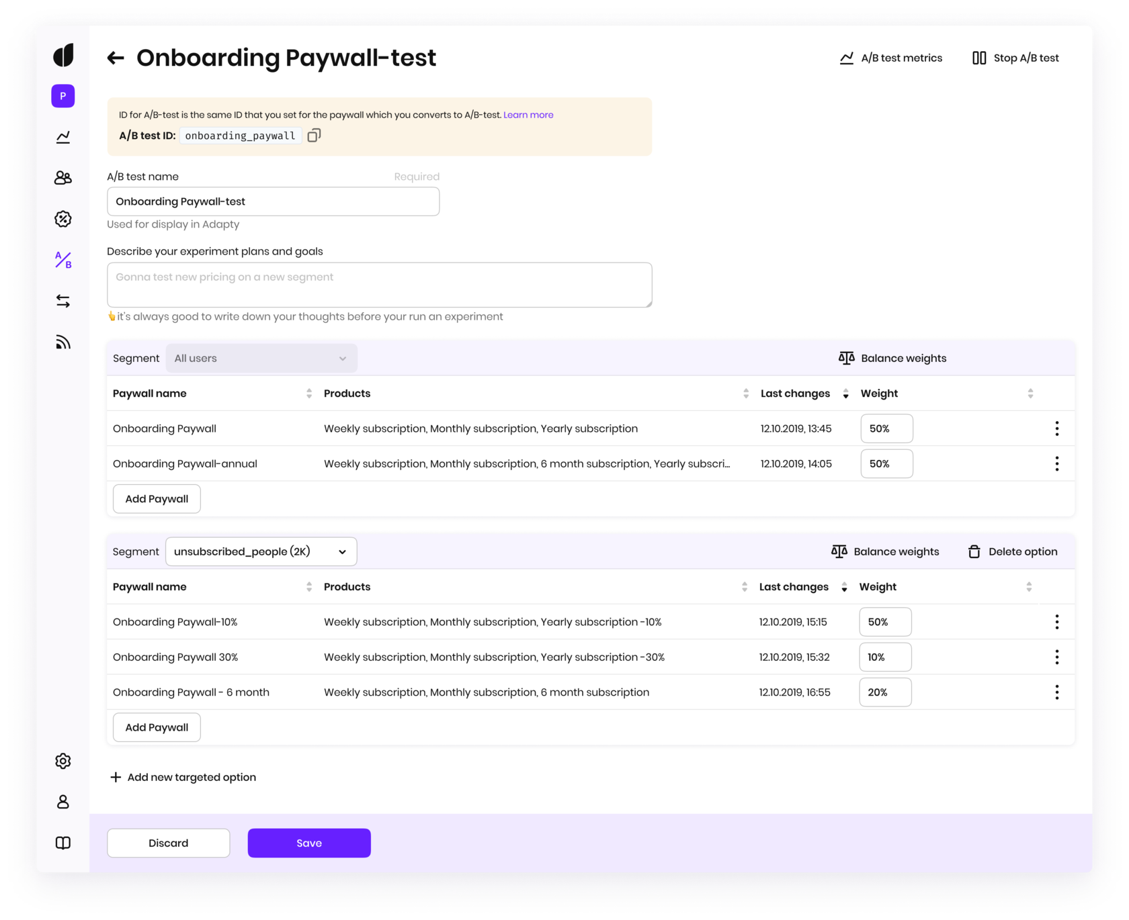The height and width of the screenshot is (920, 1129).
Task: Click the Onboarding Paywall - 6 month name
Action: [191, 692]
